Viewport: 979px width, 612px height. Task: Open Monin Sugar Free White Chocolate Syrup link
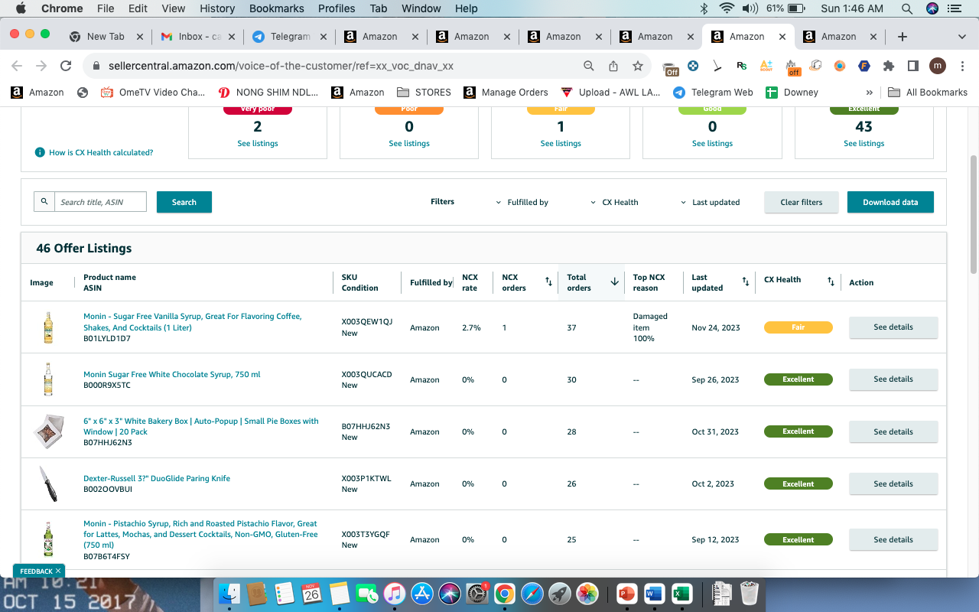172,375
